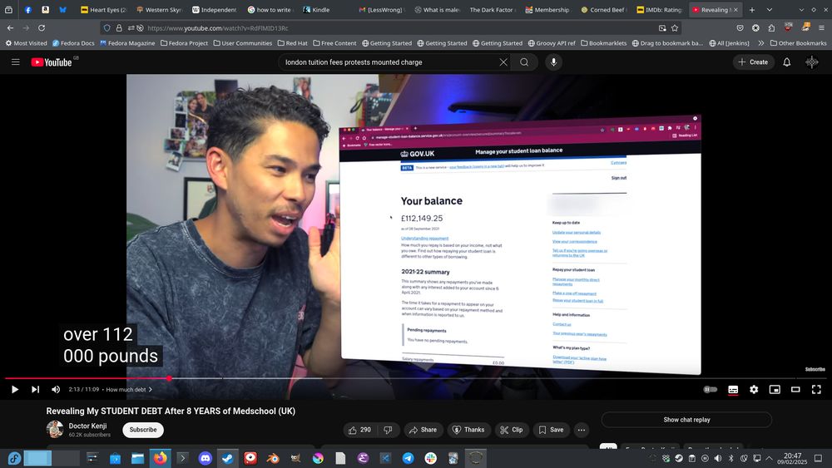Switch to the Heart Eyes tab
Viewport: 832px width, 468px height.
pos(103,9)
